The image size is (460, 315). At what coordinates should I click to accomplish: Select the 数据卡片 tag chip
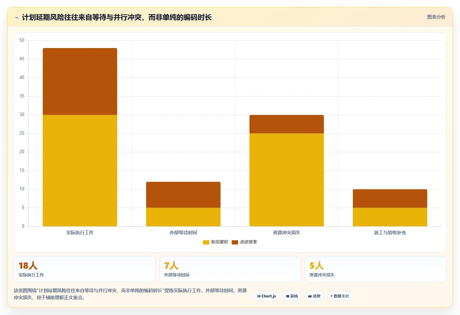(339, 296)
